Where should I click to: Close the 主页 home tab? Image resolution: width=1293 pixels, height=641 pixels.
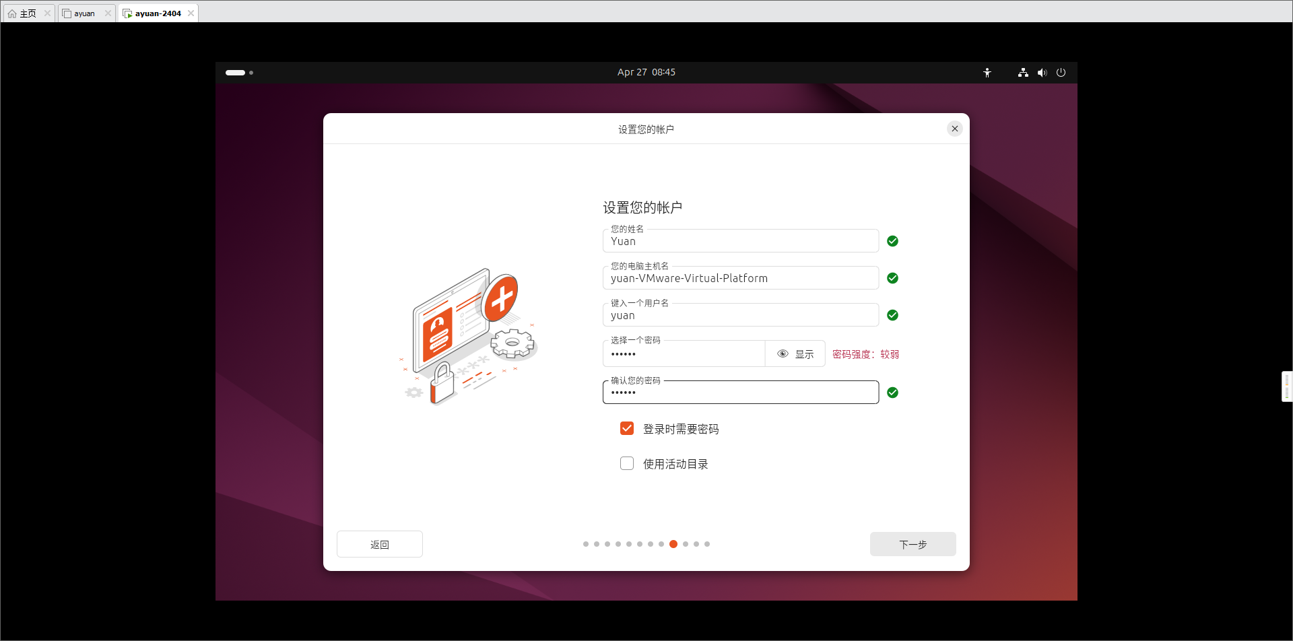[x=47, y=13]
